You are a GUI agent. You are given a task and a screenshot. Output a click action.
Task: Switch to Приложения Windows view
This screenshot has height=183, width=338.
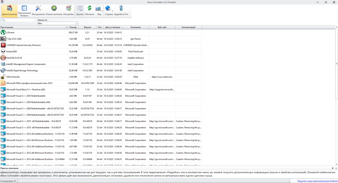tap(24, 11)
